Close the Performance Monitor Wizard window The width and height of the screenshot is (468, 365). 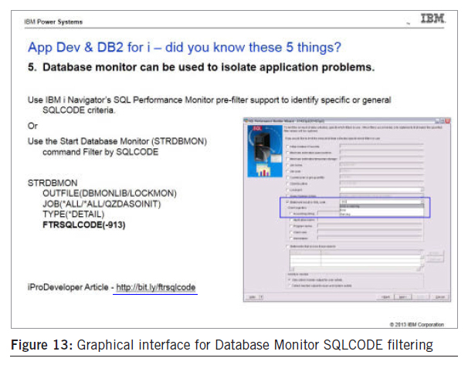click(447, 121)
